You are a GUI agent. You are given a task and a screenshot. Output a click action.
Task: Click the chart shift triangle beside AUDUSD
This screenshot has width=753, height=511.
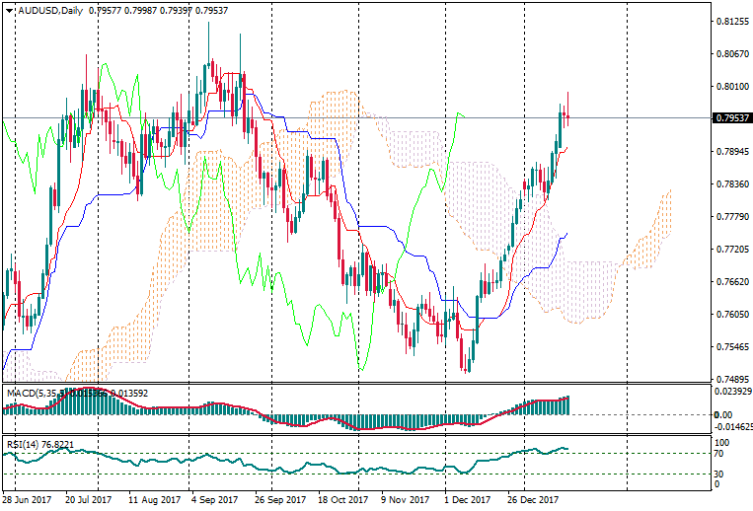tap(10, 11)
